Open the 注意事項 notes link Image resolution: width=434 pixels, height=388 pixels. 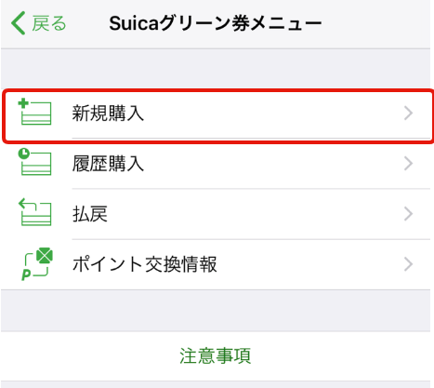click(216, 355)
